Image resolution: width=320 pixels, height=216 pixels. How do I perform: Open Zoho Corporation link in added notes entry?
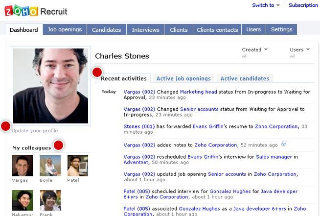click(215, 145)
